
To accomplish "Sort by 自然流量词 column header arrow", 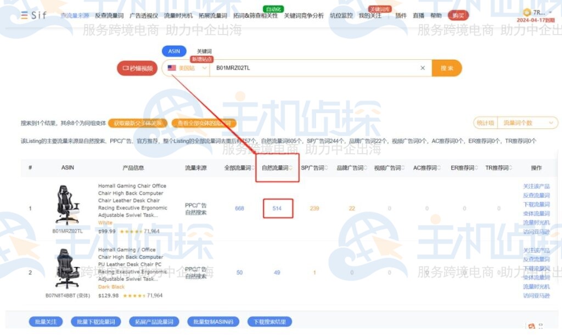I will [291, 168].
